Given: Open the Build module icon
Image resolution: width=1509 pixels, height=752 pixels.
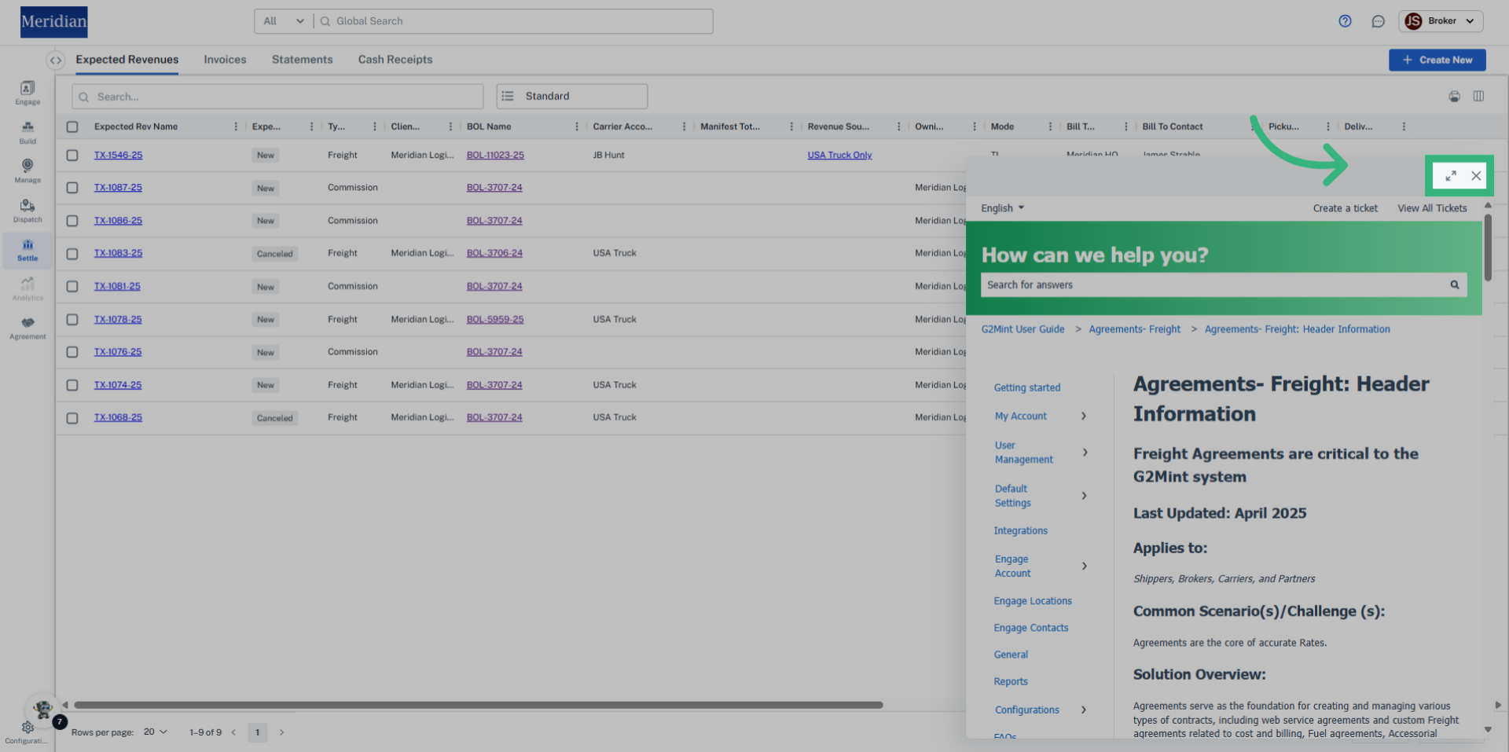Looking at the screenshot, I should pyautogui.click(x=28, y=131).
